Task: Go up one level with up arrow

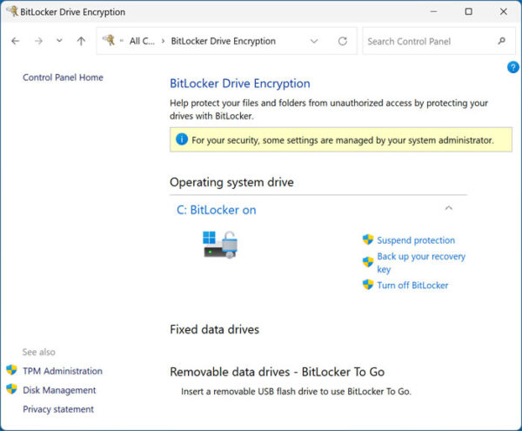Action: coord(81,41)
